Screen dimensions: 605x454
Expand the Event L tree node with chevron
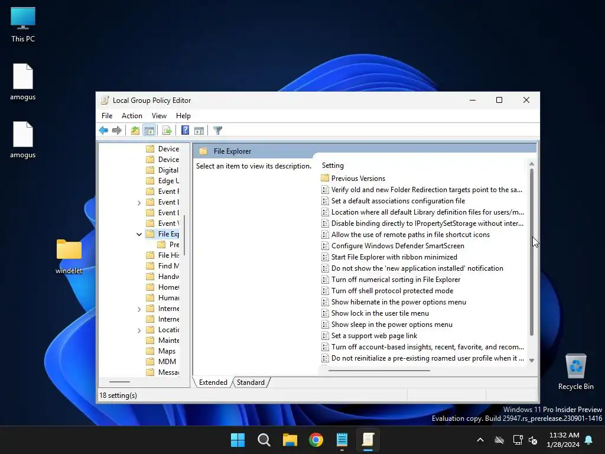point(139,203)
